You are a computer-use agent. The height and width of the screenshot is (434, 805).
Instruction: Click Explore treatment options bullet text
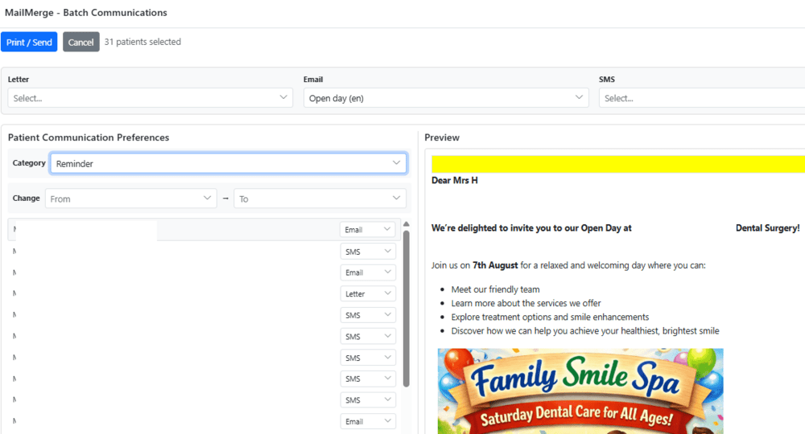point(550,317)
